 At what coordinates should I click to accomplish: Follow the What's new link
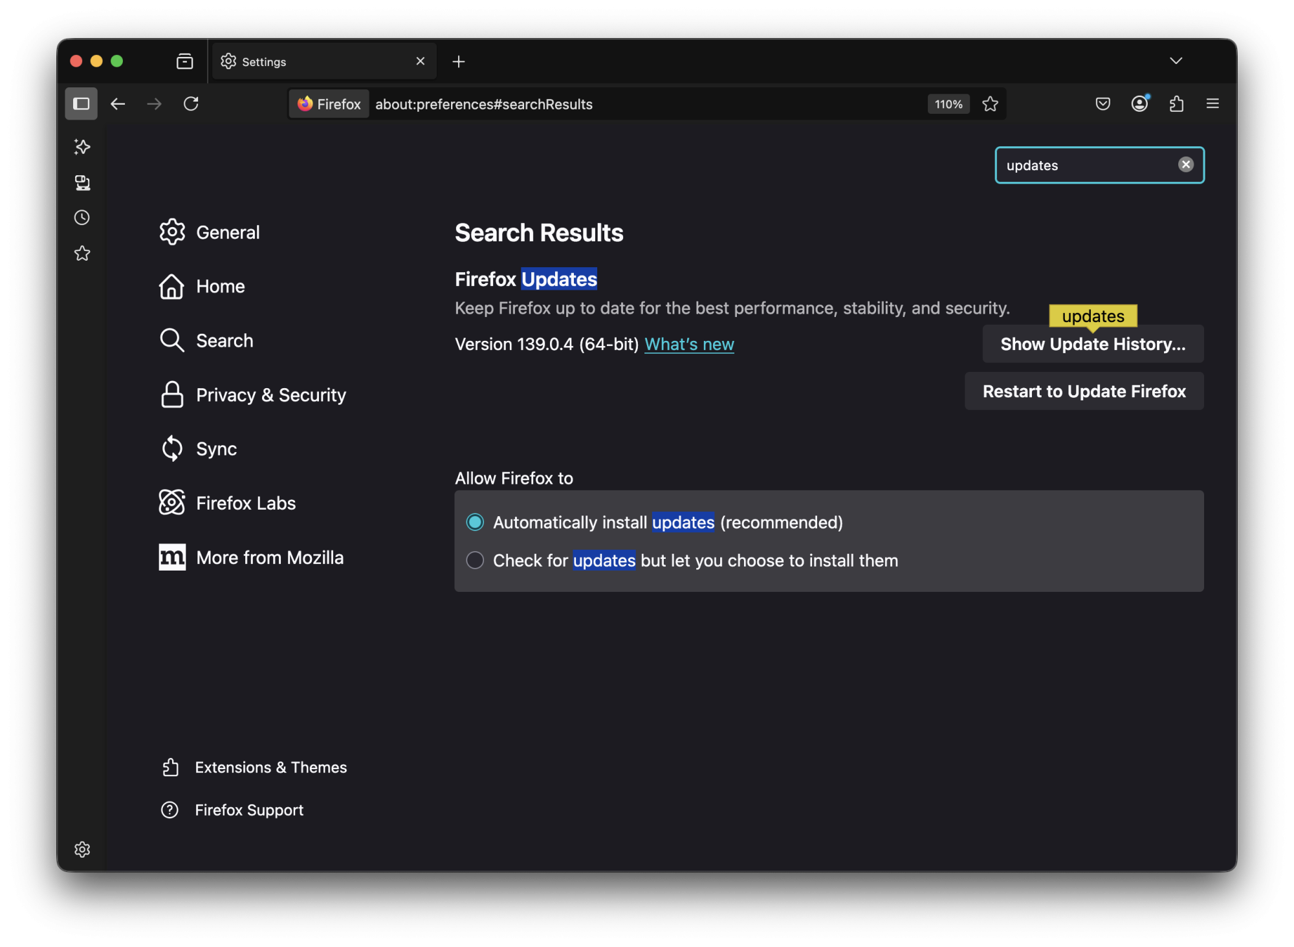pyautogui.click(x=689, y=344)
